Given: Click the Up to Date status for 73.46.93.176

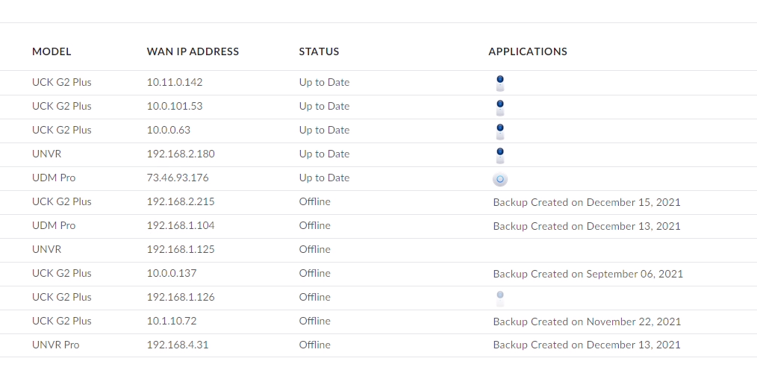Looking at the screenshot, I should click(324, 178).
